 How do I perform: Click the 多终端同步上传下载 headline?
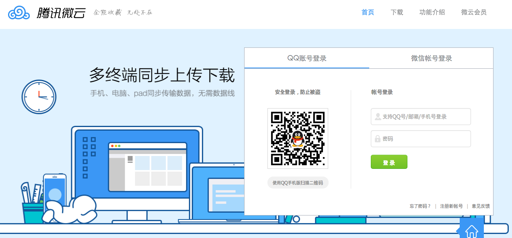(x=162, y=75)
